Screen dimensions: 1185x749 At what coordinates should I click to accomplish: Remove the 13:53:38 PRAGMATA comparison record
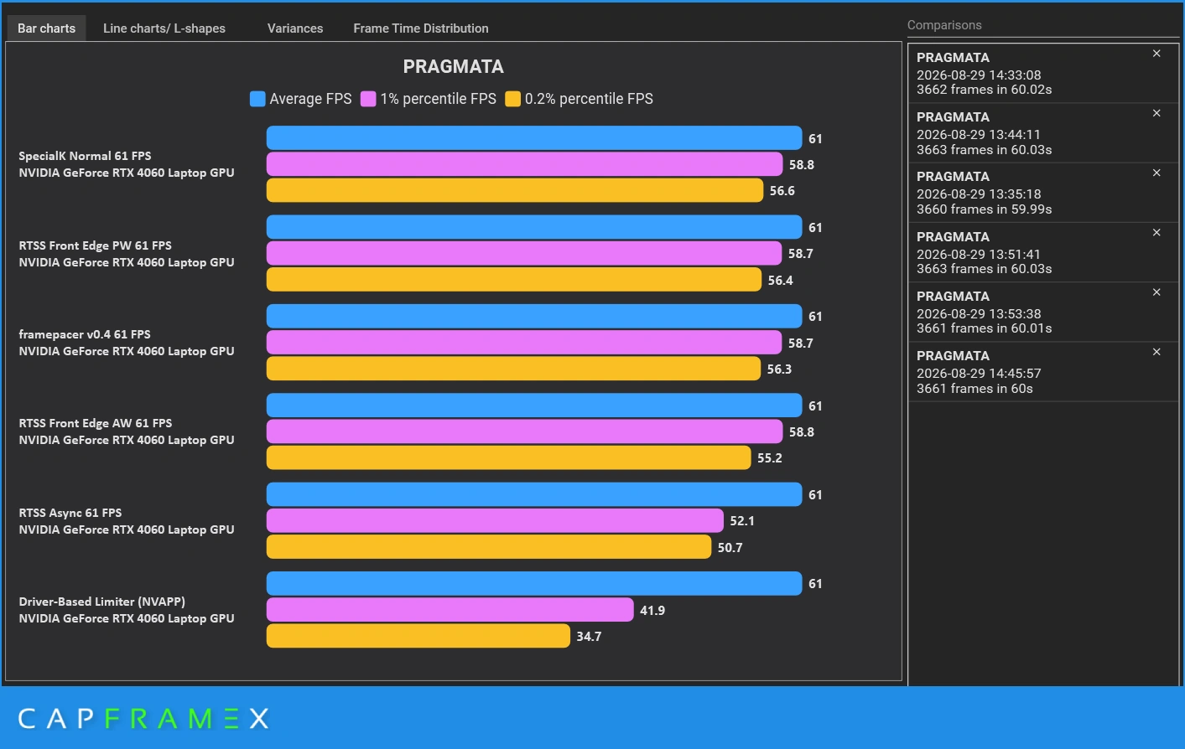[x=1156, y=292]
